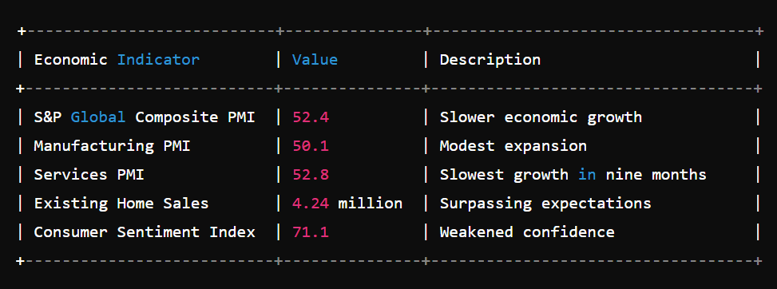The image size is (777, 289).
Task: Click the '4.24 million' value
Action: pos(347,204)
